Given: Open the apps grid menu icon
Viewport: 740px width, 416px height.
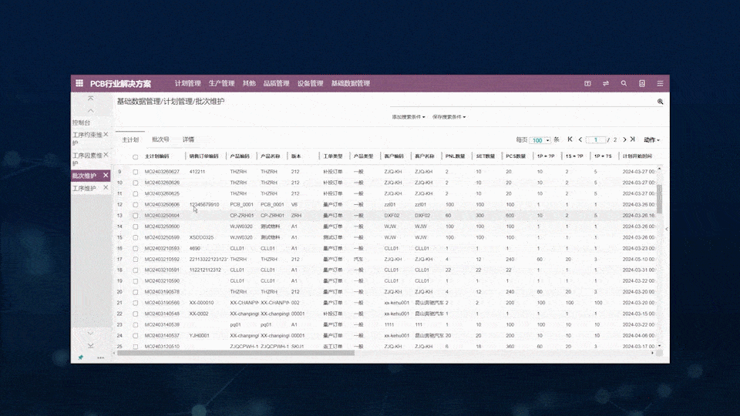Looking at the screenshot, I should click(x=79, y=83).
